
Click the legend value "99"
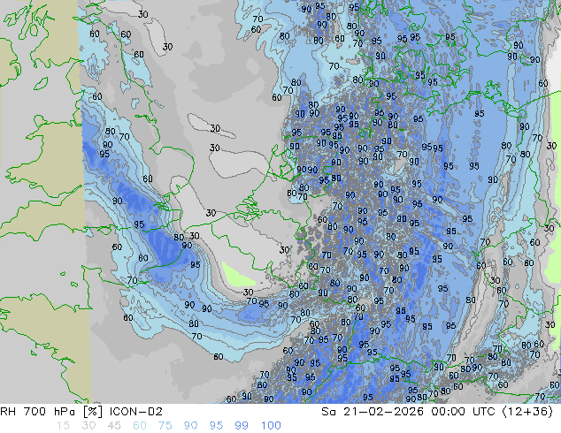point(242,426)
